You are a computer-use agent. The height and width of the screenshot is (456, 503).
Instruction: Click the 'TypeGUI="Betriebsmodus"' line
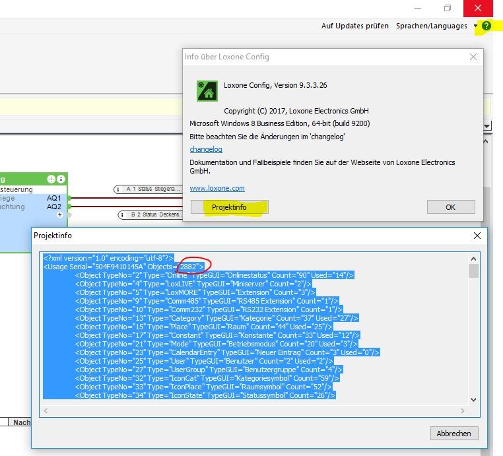click(x=217, y=344)
